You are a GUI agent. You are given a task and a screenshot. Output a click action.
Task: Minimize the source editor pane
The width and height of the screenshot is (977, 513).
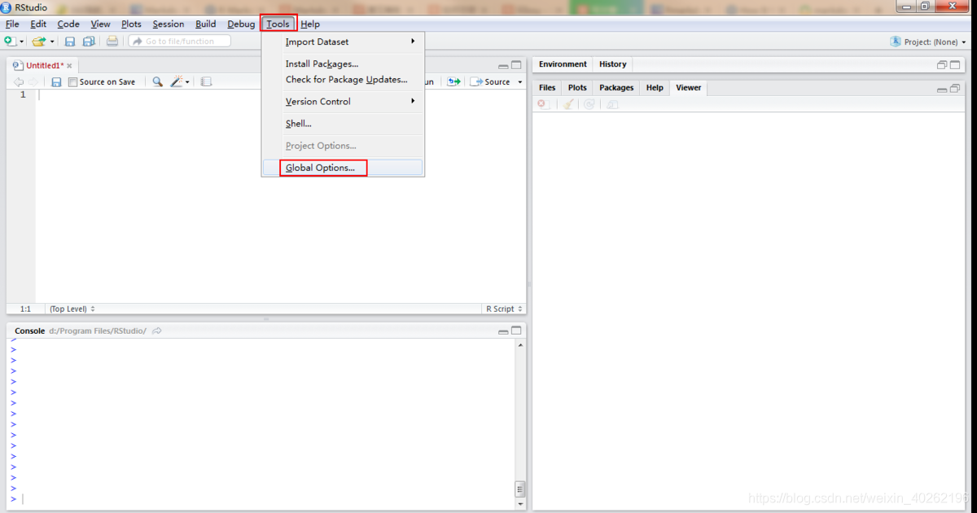click(x=503, y=66)
